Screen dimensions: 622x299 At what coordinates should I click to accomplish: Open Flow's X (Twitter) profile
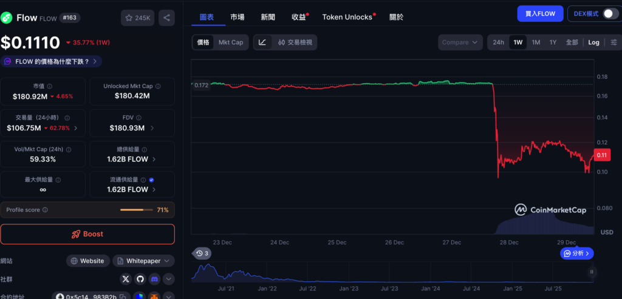(126, 279)
